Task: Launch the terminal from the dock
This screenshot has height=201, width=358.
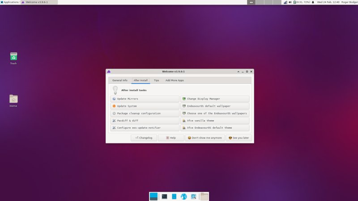Action: (164, 197)
